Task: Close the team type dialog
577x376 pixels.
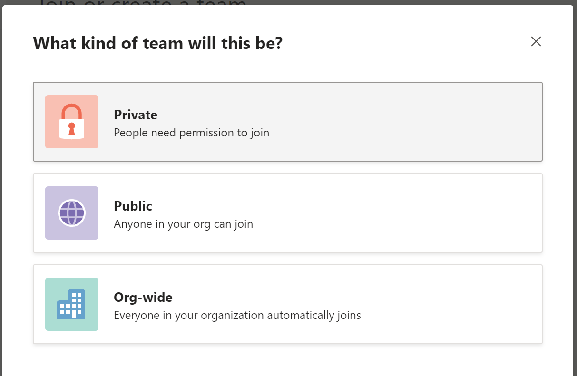Action: coord(536,41)
